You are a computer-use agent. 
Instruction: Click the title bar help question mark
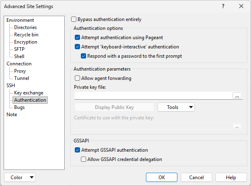pos(224,6)
